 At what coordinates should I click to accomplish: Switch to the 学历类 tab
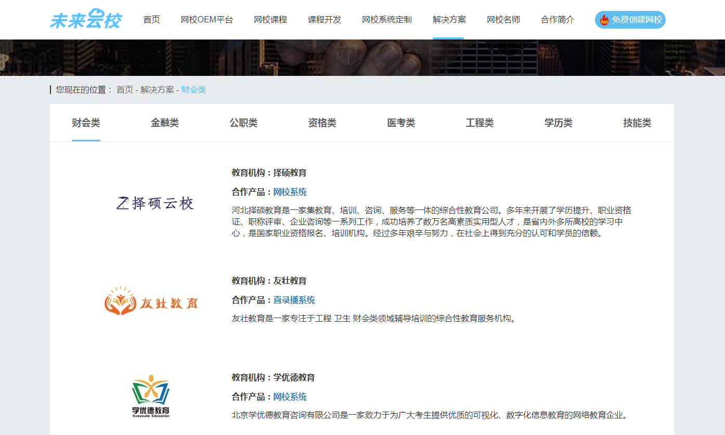tap(559, 123)
